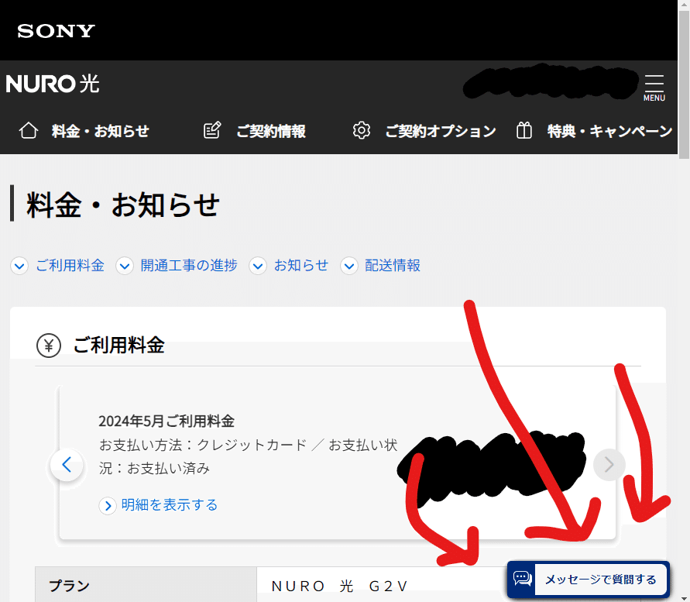The width and height of the screenshot is (690, 602).
Task: Click the chevron circle before 開通工事の進捗
Action: pyautogui.click(x=125, y=266)
